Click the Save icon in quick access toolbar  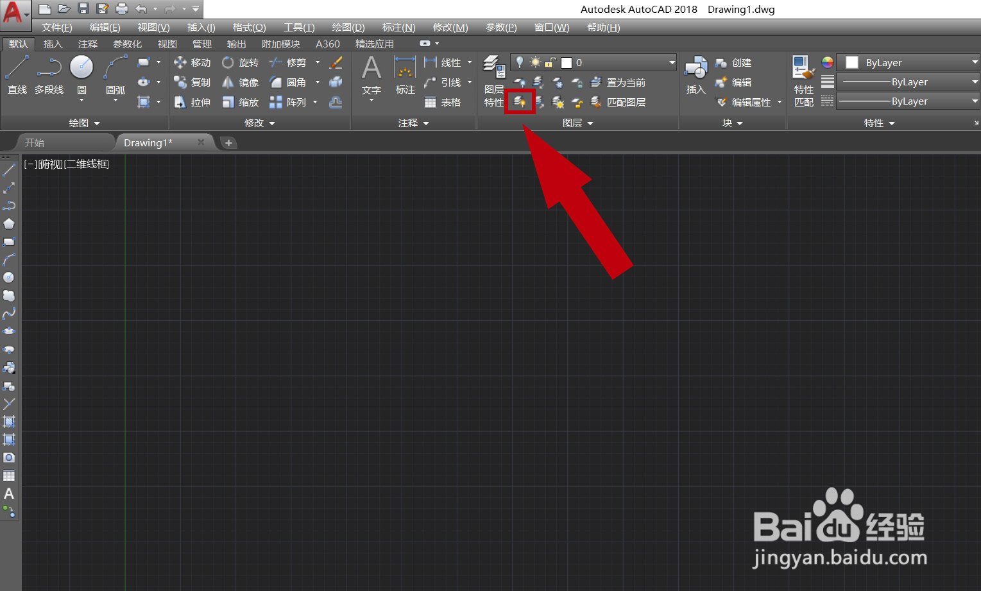pos(83,9)
